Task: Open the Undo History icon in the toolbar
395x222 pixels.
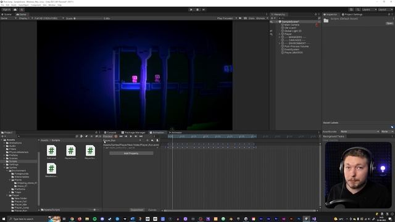Action: click(x=351, y=10)
